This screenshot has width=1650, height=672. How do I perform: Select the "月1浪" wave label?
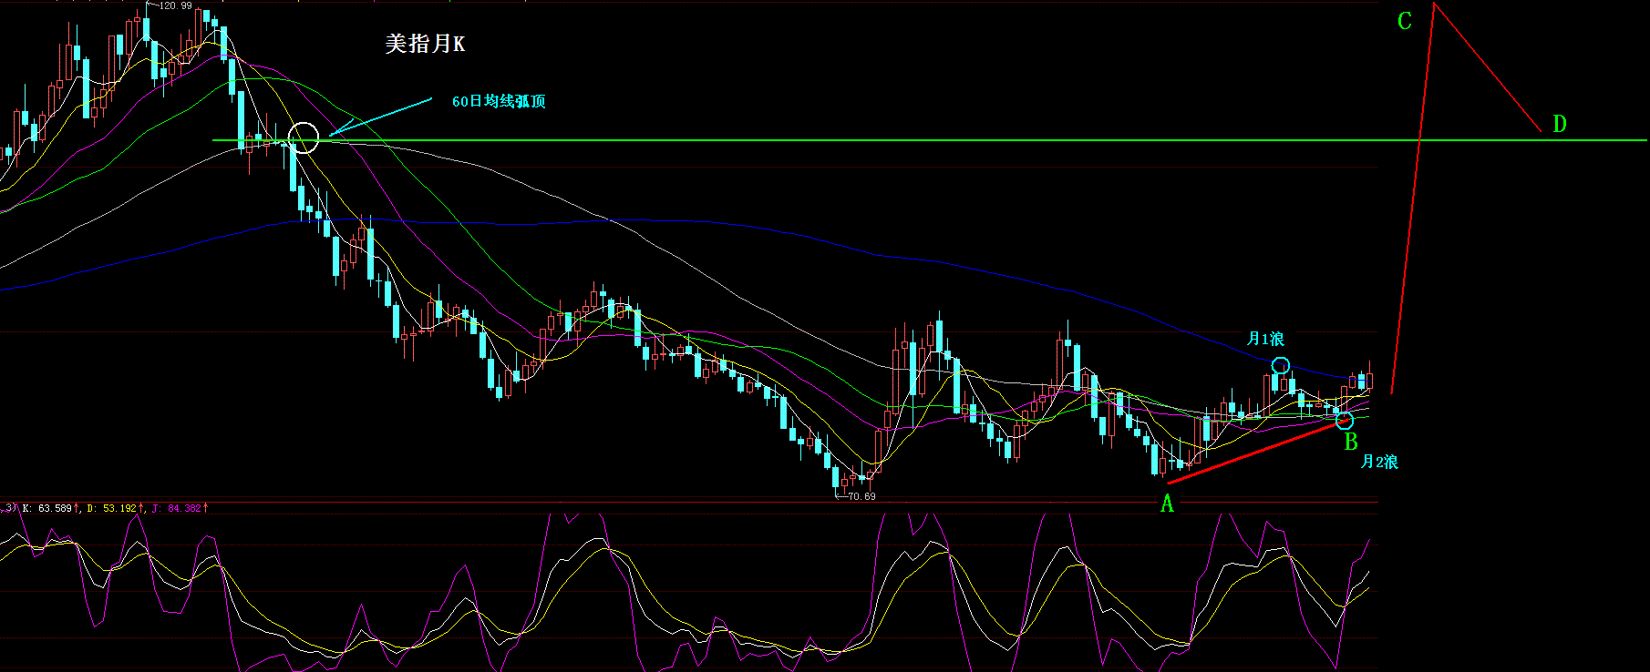pos(1265,339)
